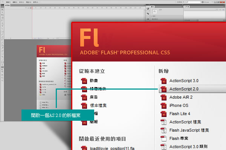Switch to the 時間軸 timeline tab

coord(7,5)
